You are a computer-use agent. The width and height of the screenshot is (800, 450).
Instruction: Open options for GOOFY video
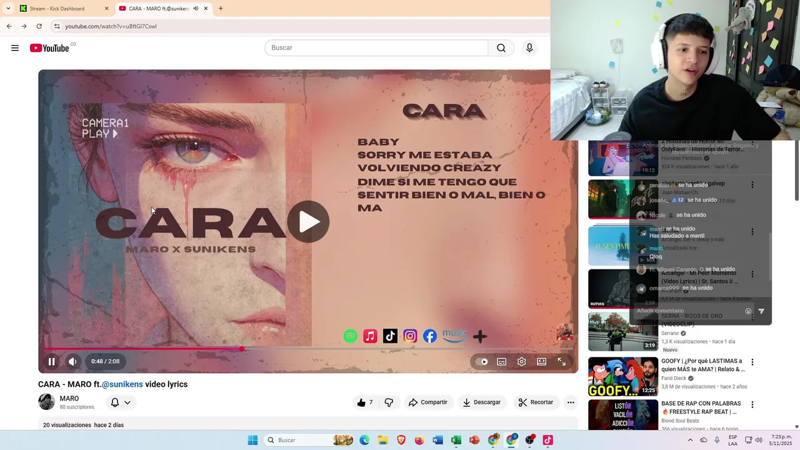[x=752, y=362]
